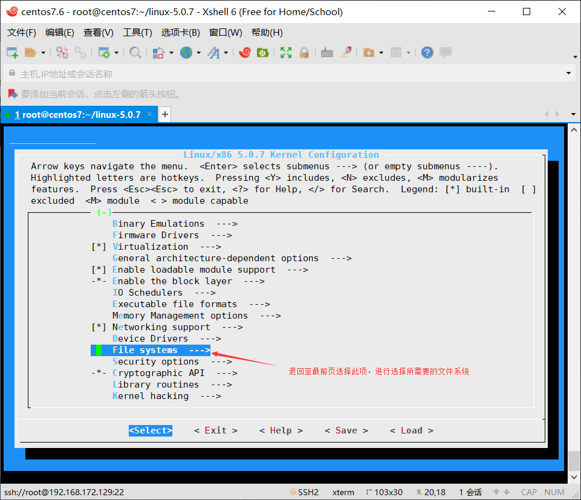Launch Xmanager green icon

263,53
